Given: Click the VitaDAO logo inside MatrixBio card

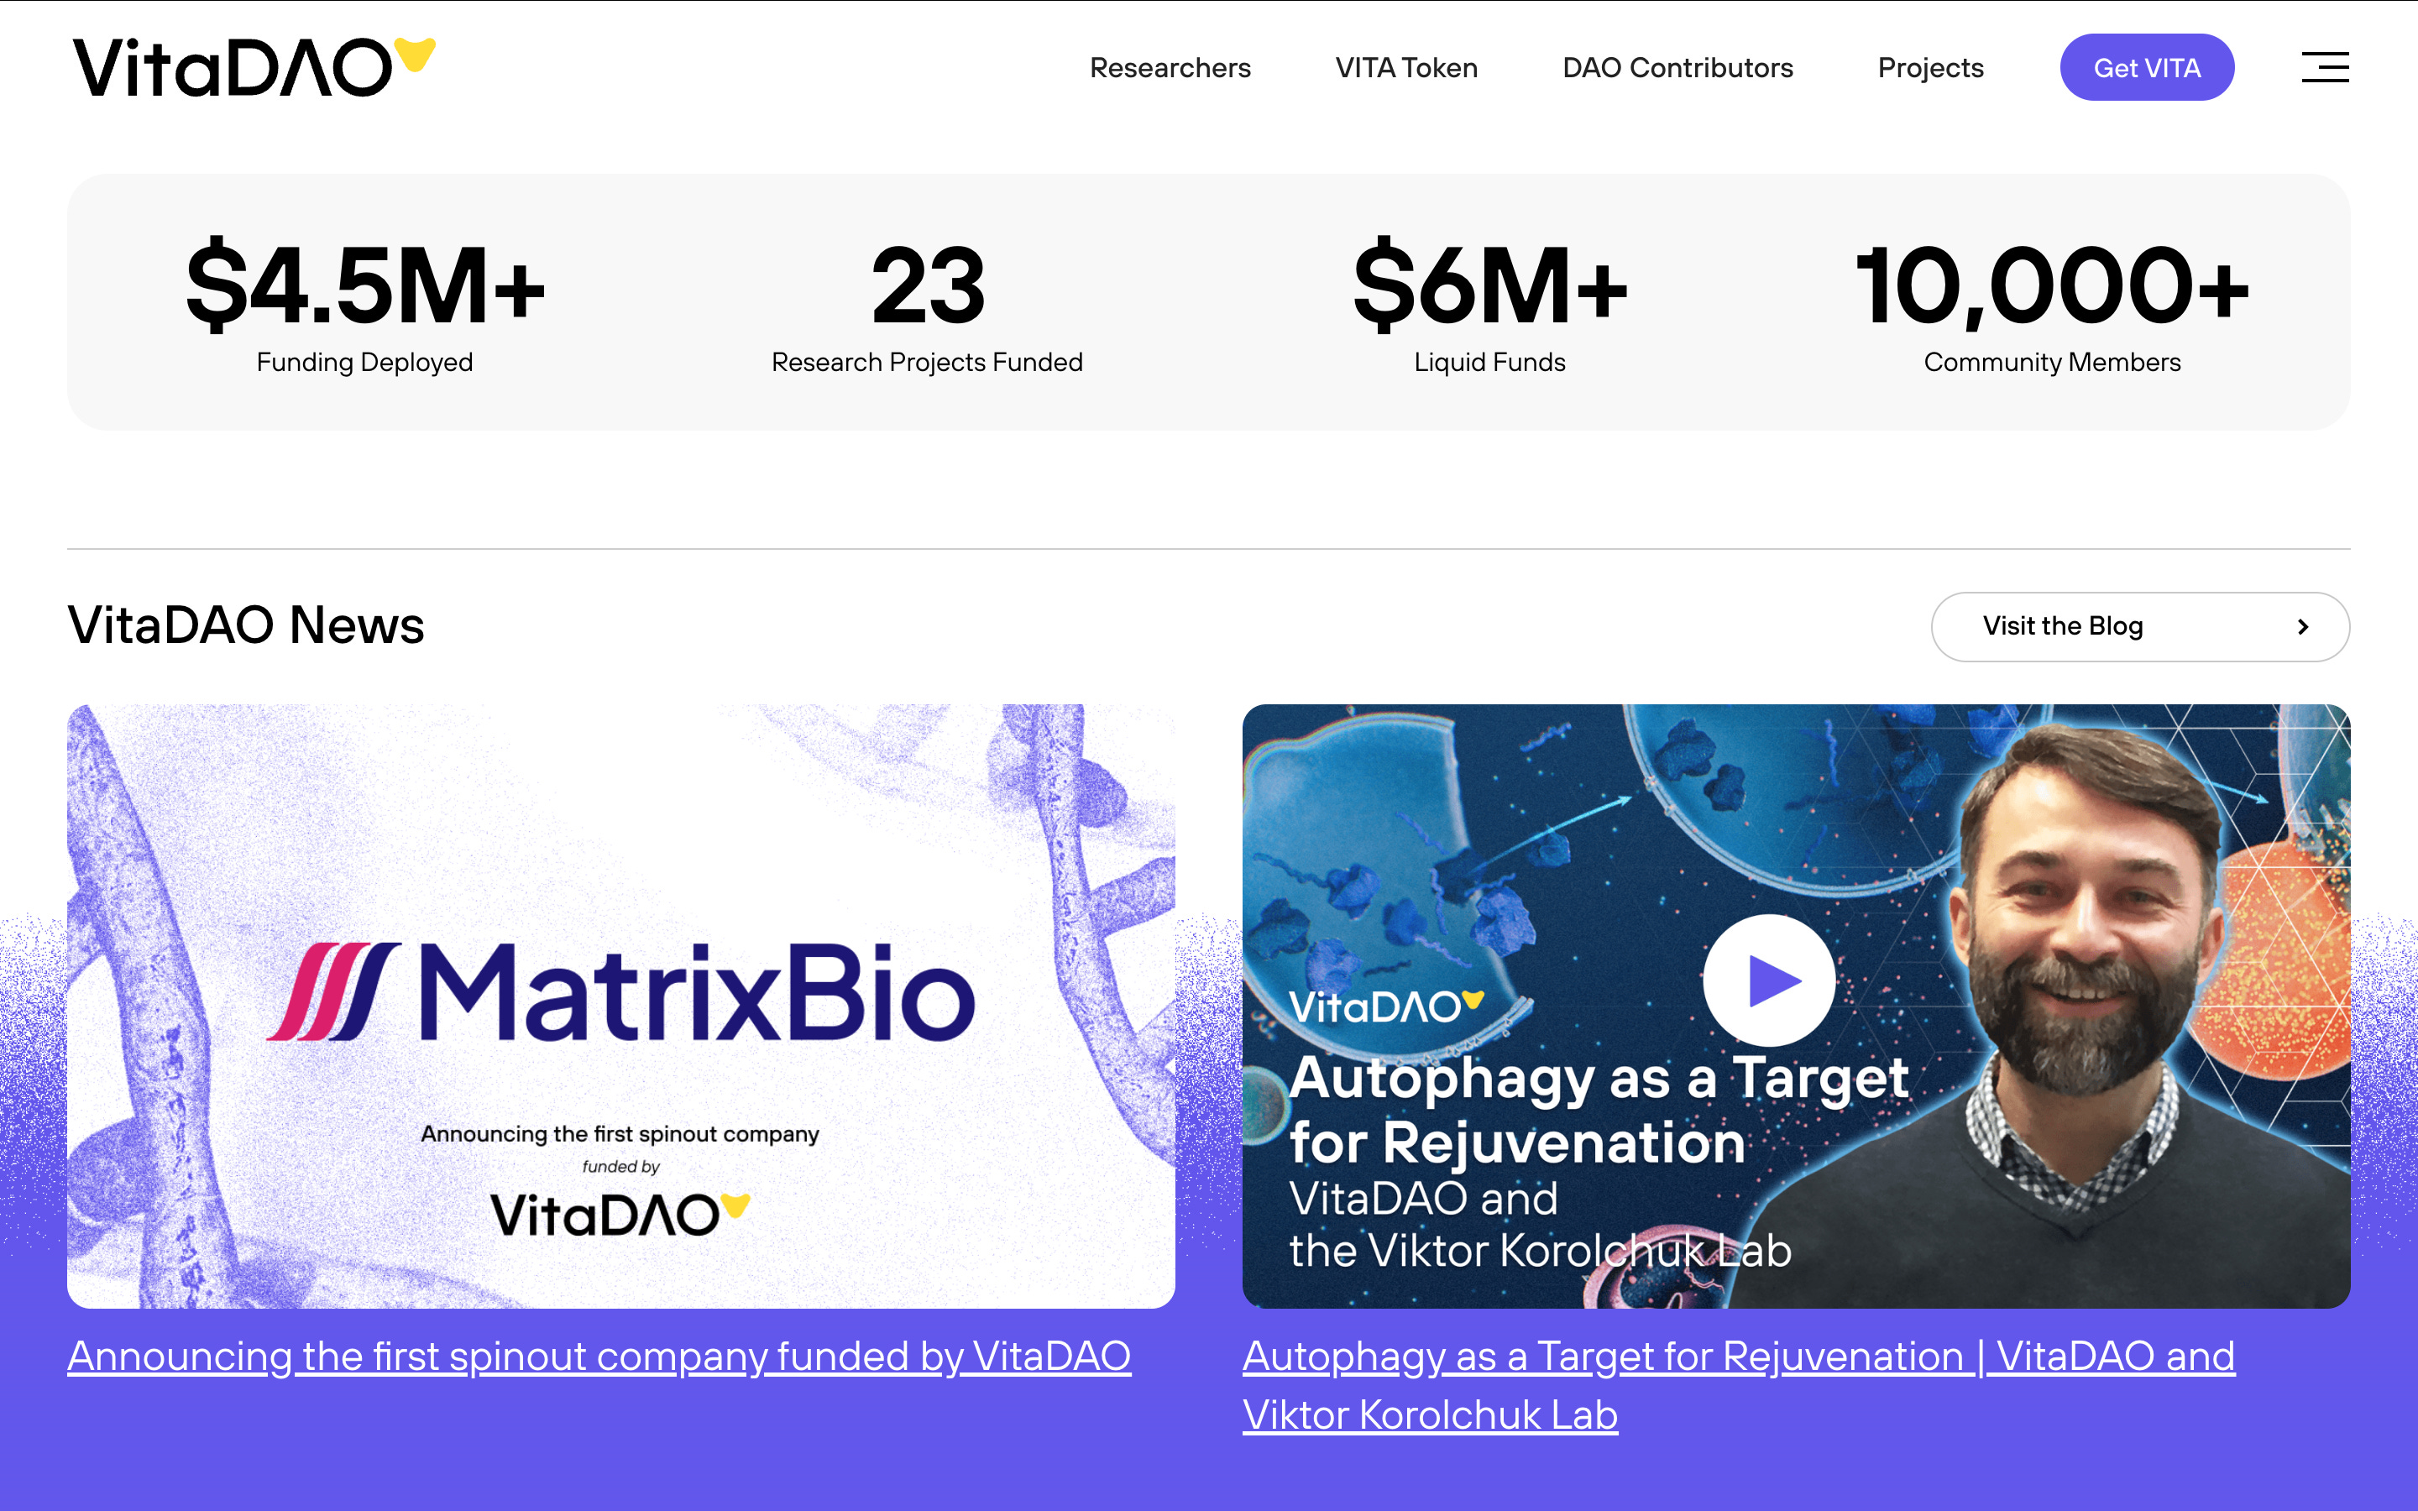Looking at the screenshot, I should point(620,1214).
